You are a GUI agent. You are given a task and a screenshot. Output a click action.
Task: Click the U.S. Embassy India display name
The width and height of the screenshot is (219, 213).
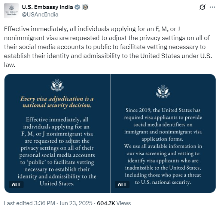click(48, 7)
